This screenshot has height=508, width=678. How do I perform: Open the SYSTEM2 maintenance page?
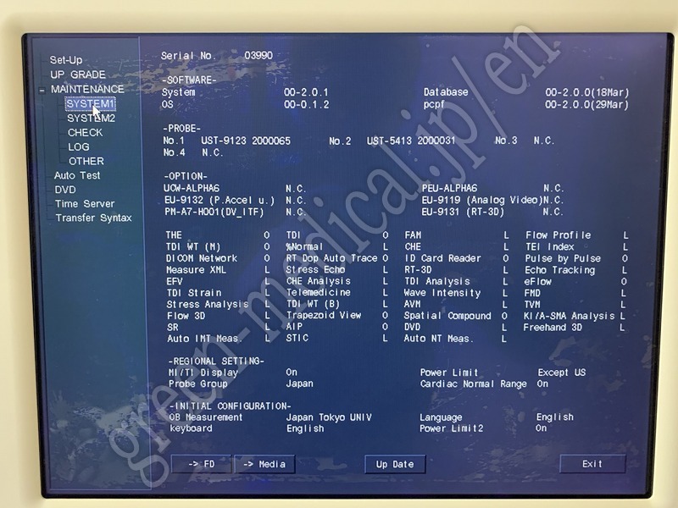[x=91, y=119]
